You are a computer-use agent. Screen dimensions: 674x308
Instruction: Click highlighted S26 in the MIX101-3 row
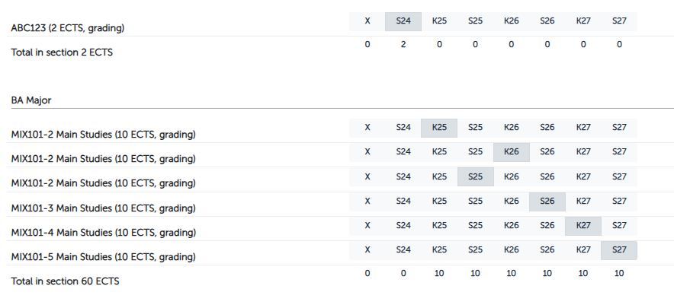pyautogui.click(x=547, y=202)
